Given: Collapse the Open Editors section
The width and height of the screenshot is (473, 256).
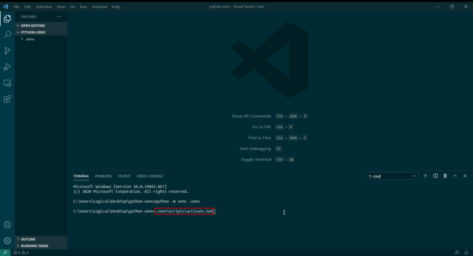Looking at the screenshot, I should pyautogui.click(x=41, y=25).
